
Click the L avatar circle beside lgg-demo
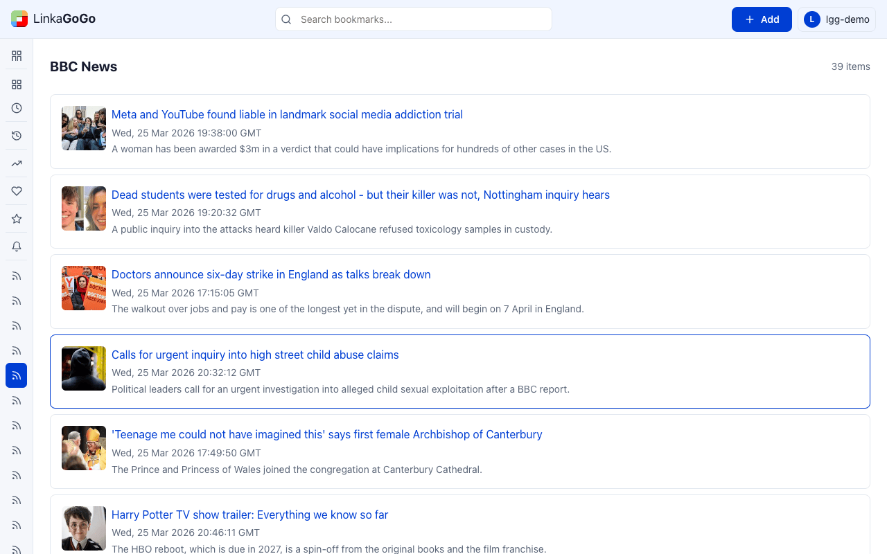point(811,19)
